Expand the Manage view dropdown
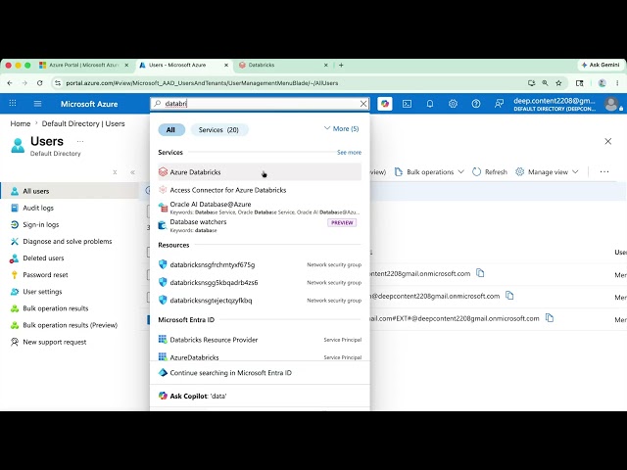 (x=547, y=172)
